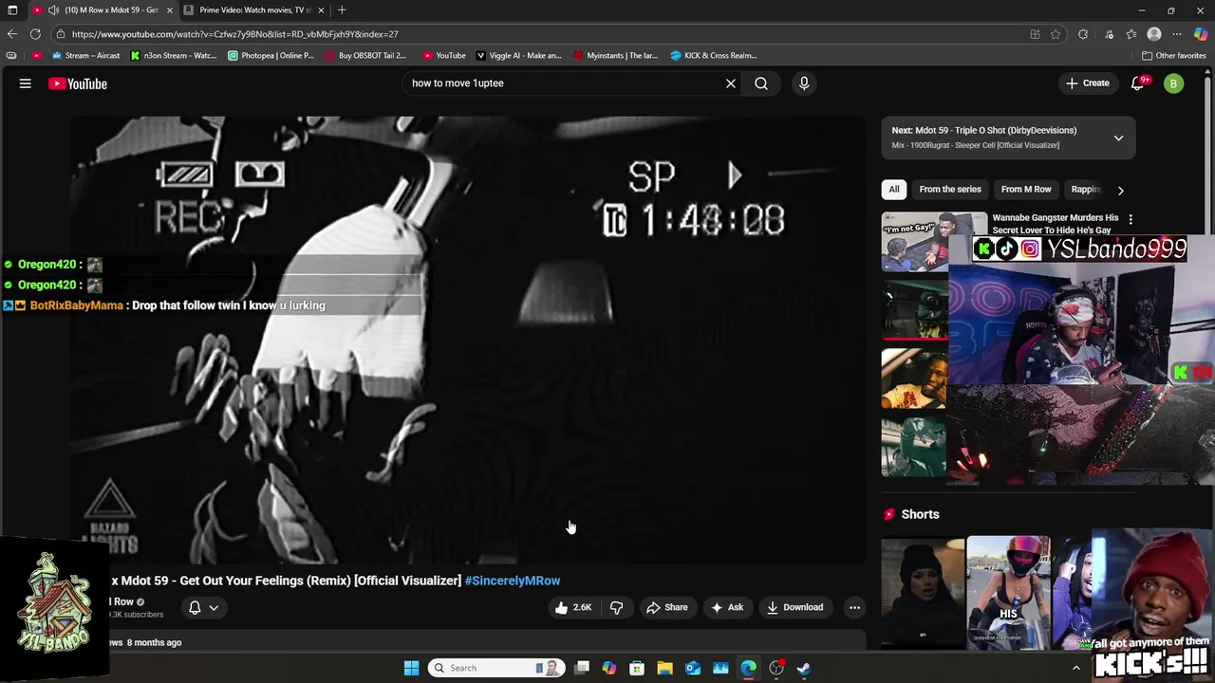Screen dimensions: 1215x683
Task: Select the From M Row chip
Action: [x=1026, y=189]
